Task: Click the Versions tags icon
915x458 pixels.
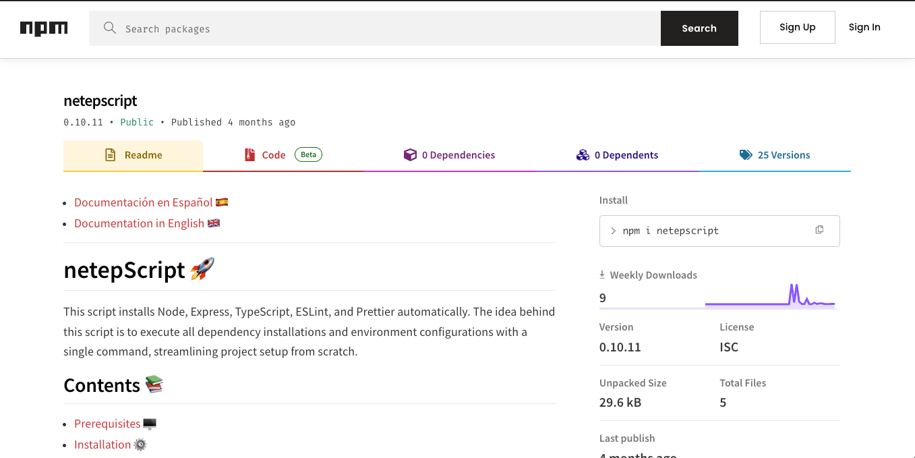Action: pyautogui.click(x=746, y=155)
